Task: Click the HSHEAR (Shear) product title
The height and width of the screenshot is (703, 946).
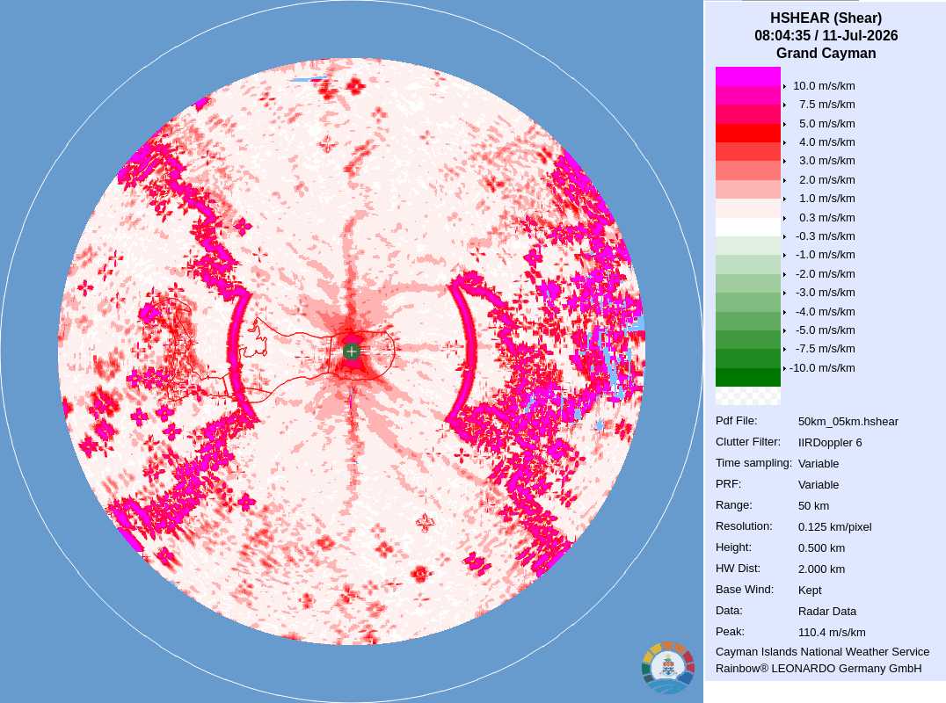Action: tap(826, 18)
